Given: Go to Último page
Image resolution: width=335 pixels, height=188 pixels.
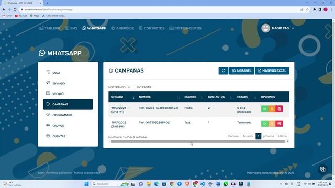Looking at the screenshot, I should (283, 136).
